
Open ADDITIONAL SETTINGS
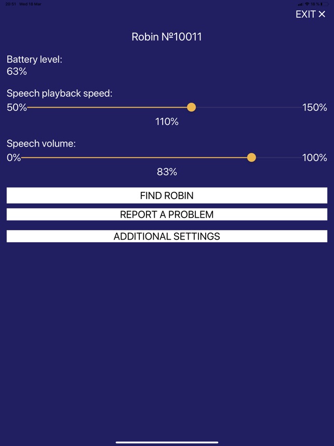(x=167, y=236)
